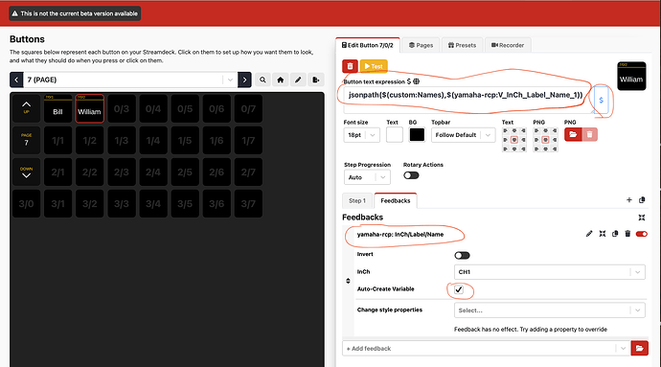Toggle the Rotary Actions switch

[x=411, y=175]
